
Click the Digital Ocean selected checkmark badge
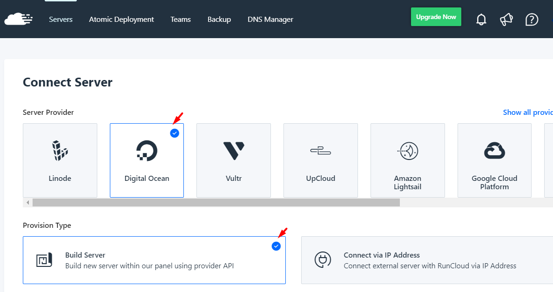pos(175,133)
